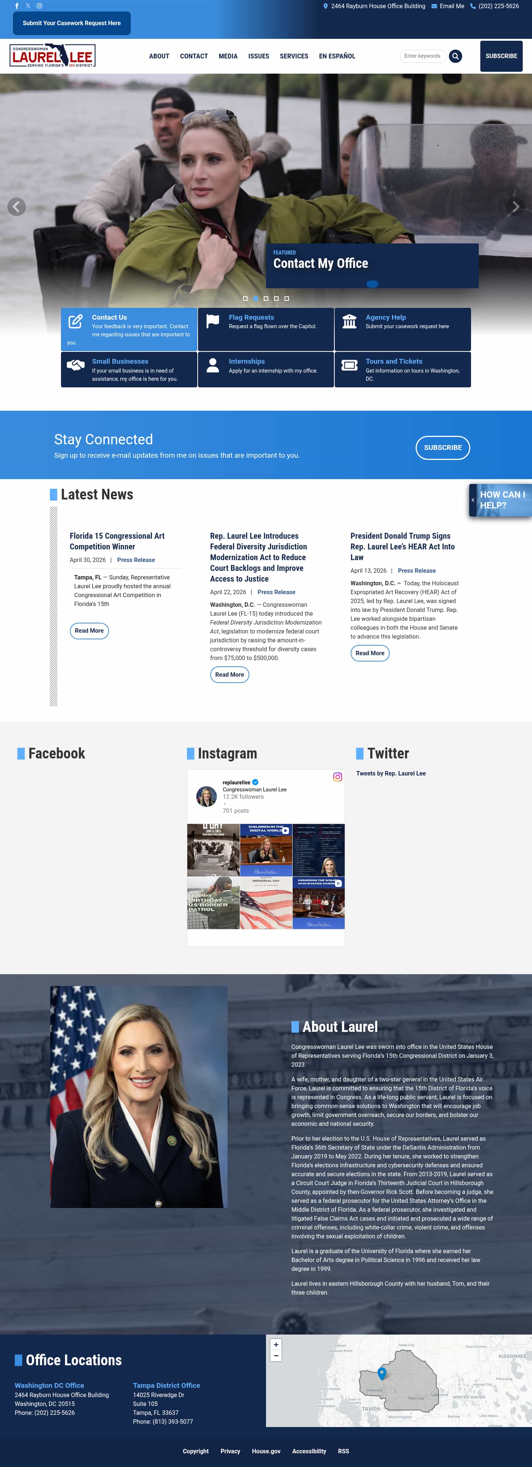Open the Memorial Day Instagram post
This screenshot has height=1467, width=532.
(266, 903)
